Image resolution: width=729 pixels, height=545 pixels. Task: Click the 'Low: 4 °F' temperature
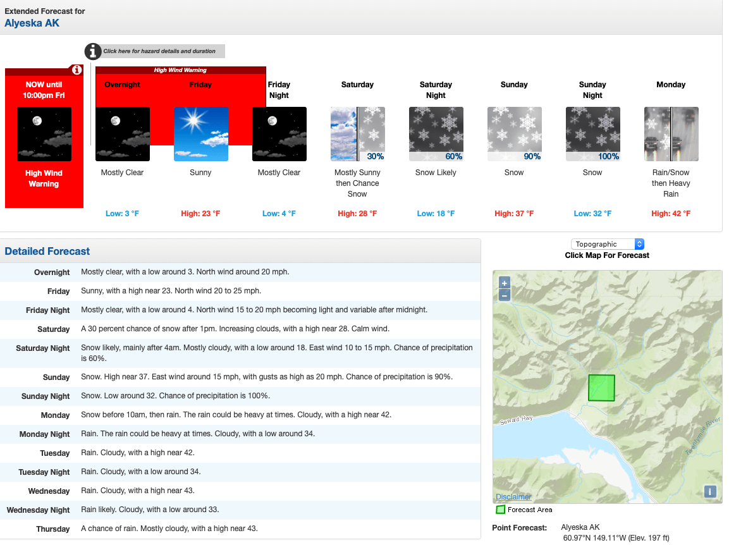(279, 214)
